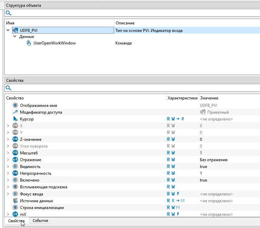
Task: Open the Свойства tab
Action: click(16, 221)
